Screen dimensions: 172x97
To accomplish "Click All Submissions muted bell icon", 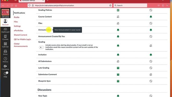I will pyautogui.click(x=118, y=61).
